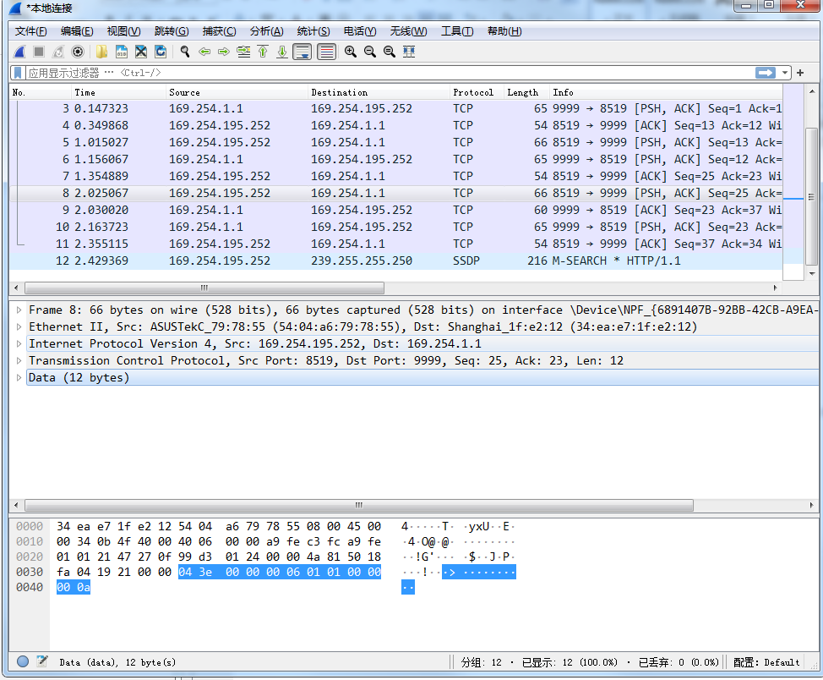The width and height of the screenshot is (823, 680).
Task: Open the 捕获 menu
Action: pos(219,31)
